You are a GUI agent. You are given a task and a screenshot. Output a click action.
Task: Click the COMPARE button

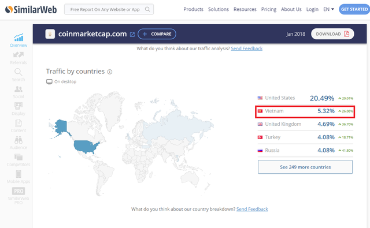pyautogui.click(x=157, y=34)
